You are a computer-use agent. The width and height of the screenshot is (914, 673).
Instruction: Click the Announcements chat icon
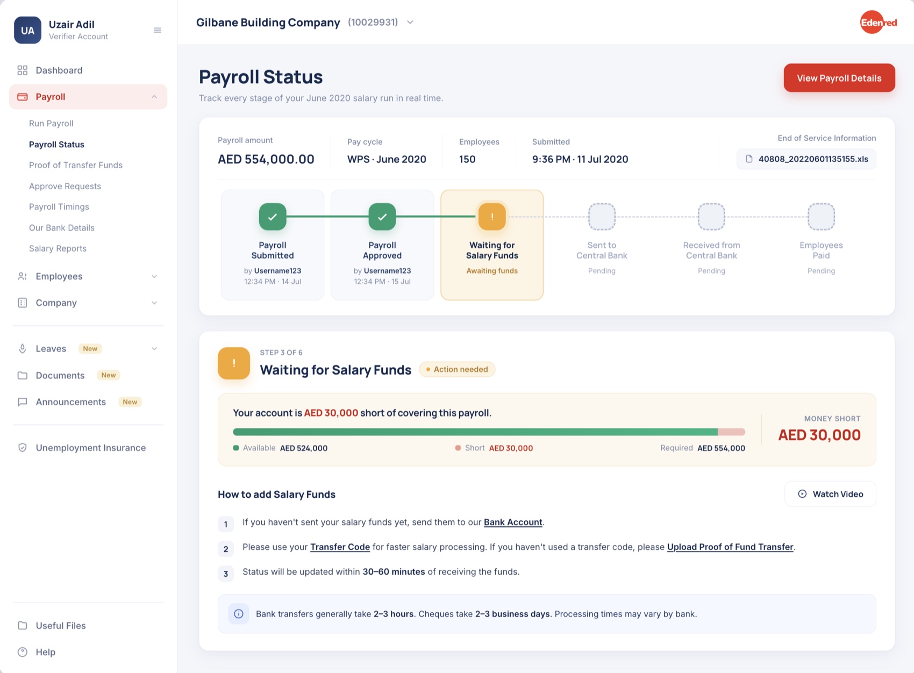23,402
